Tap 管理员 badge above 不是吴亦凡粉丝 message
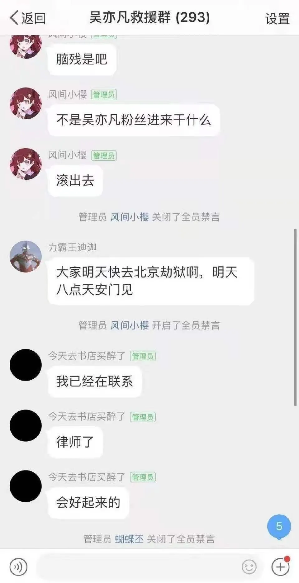The height and width of the screenshot is (583, 299). point(104,94)
